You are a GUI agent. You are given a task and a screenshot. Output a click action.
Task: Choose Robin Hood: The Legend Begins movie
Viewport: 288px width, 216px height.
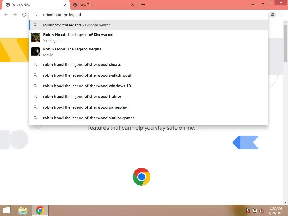coord(148,52)
